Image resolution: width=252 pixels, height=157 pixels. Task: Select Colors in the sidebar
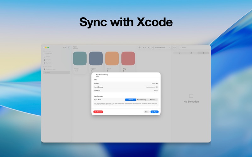(57, 57)
